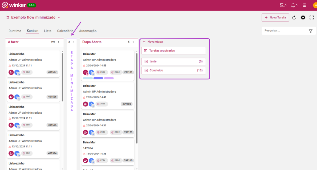This screenshot has width=317, height=170.
Task: Open the Concluído stage row
Action: (174, 70)
